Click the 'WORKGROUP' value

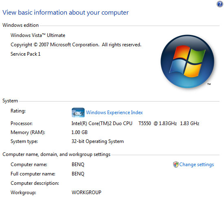coord(86,193)
